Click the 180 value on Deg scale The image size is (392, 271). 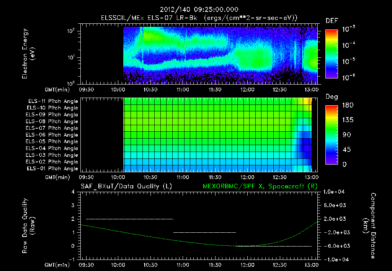(x=348, y=105)
